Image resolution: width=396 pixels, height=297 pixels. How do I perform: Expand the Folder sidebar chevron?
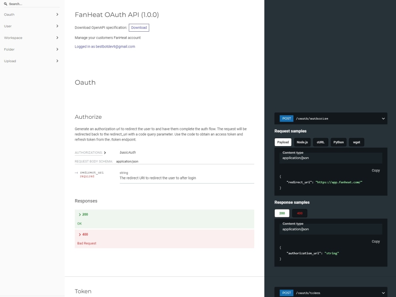pyautogui.click(x=57, y=49)
